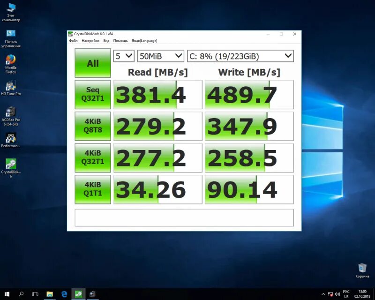Open the 'Помощь' menu
The height and width of the screenshot is (300, 375).
click(120, 41)
